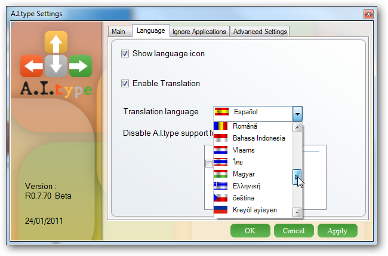Click the Thai flag icon
The height and width of the screenshot is (256, 388).
pyautogui.click(x=220, y=161)
